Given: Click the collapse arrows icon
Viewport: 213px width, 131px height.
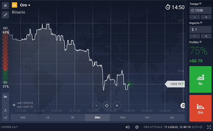Looking at the screenshot, I should tap(5, 15).
